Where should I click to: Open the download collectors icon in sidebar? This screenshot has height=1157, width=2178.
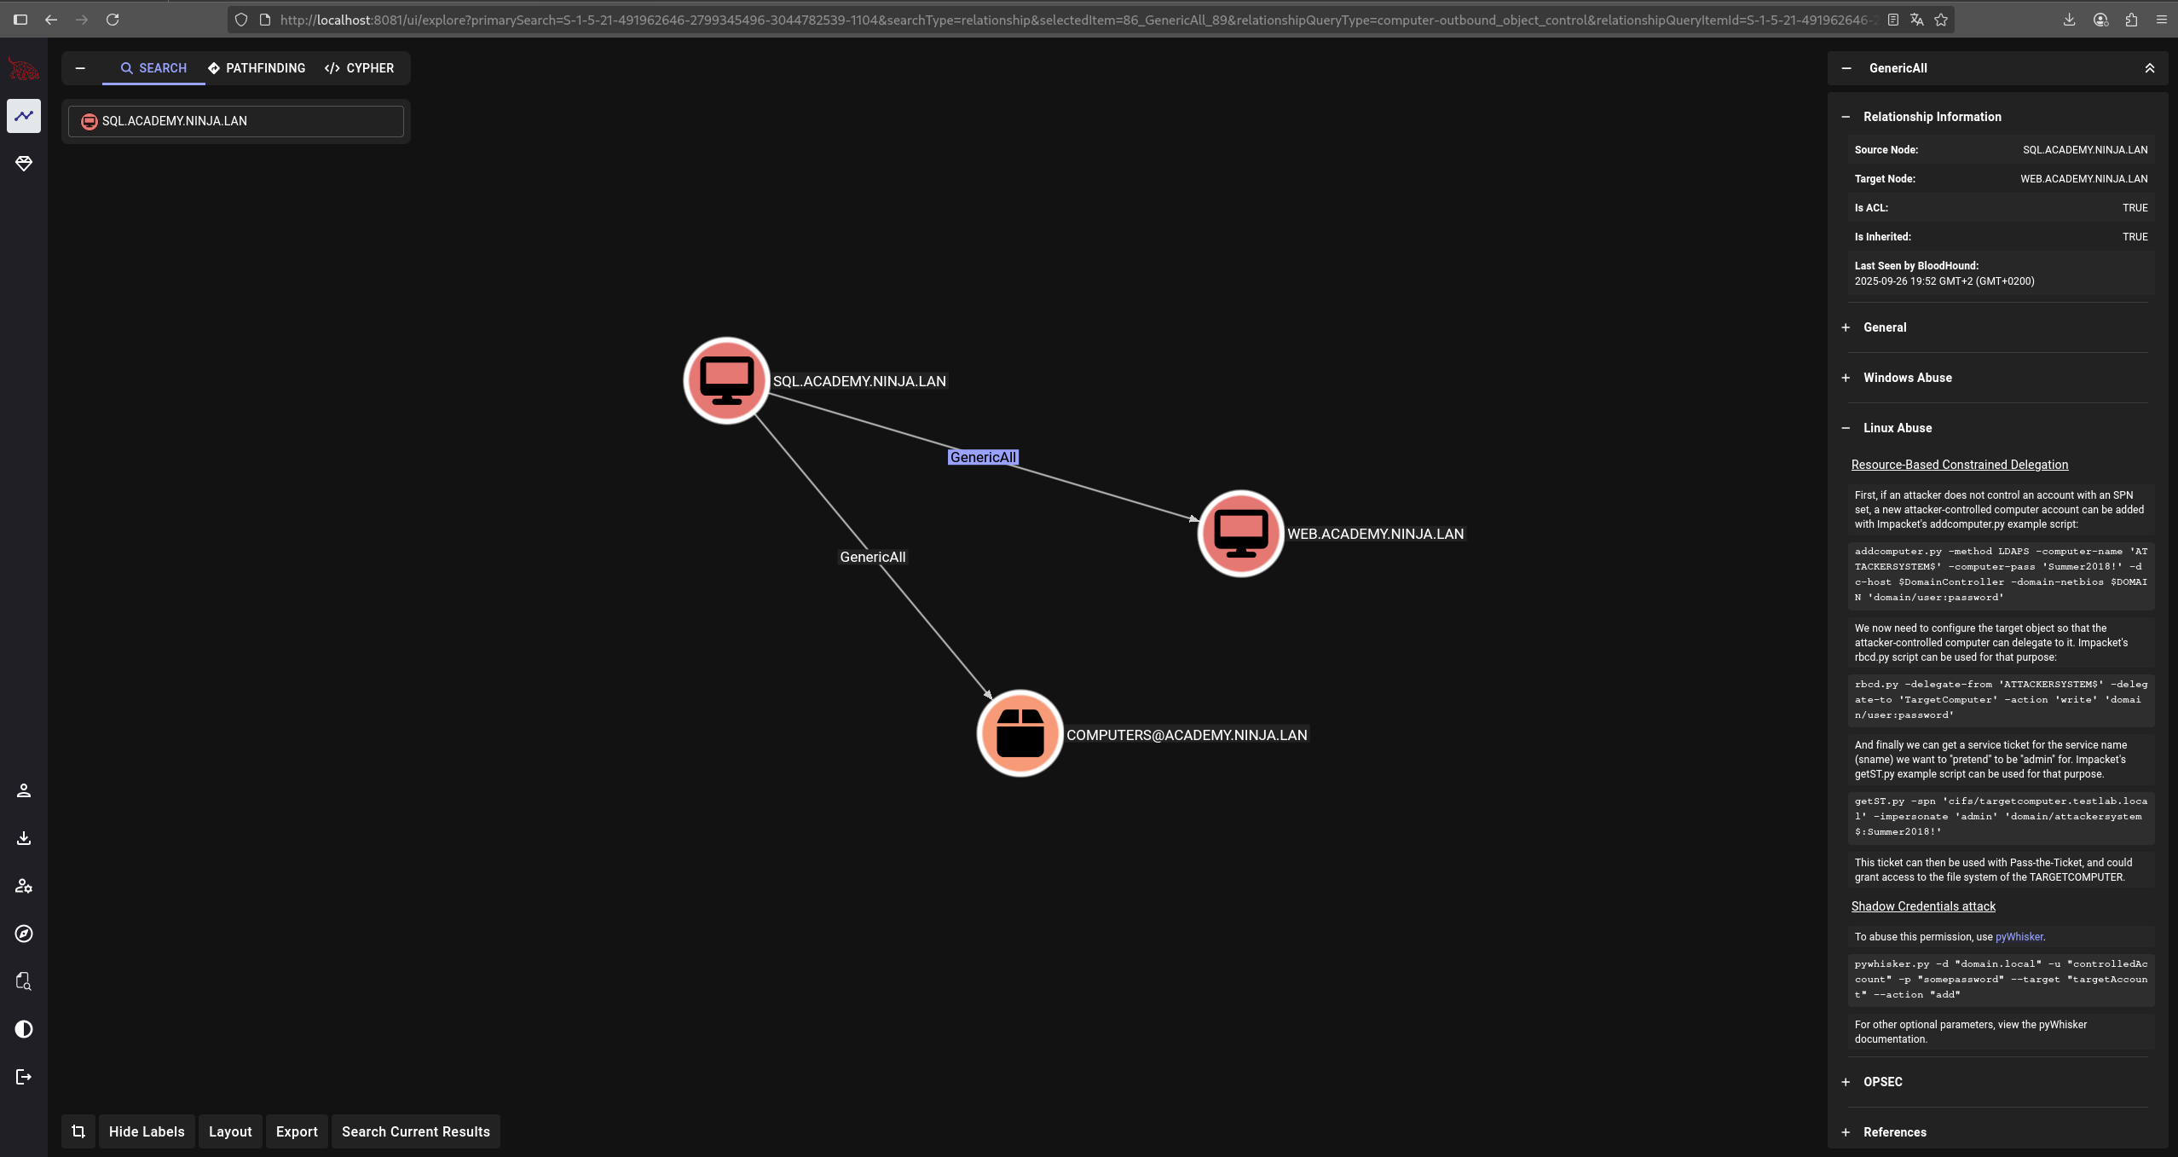click(x=24, y=838)
